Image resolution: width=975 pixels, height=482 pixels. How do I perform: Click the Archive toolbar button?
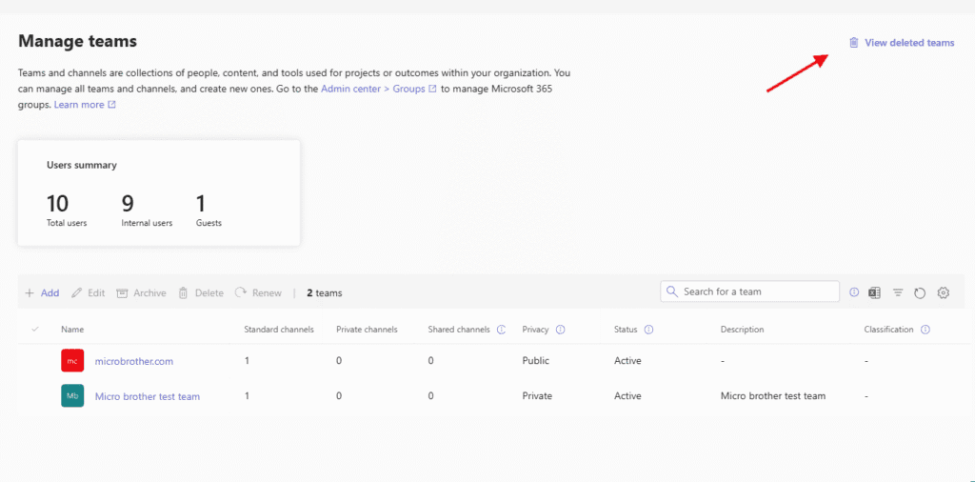point(141,293)
